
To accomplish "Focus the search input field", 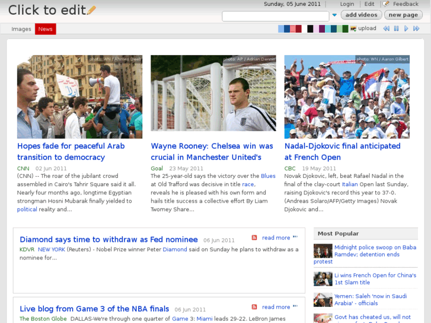I will (276, 16).
